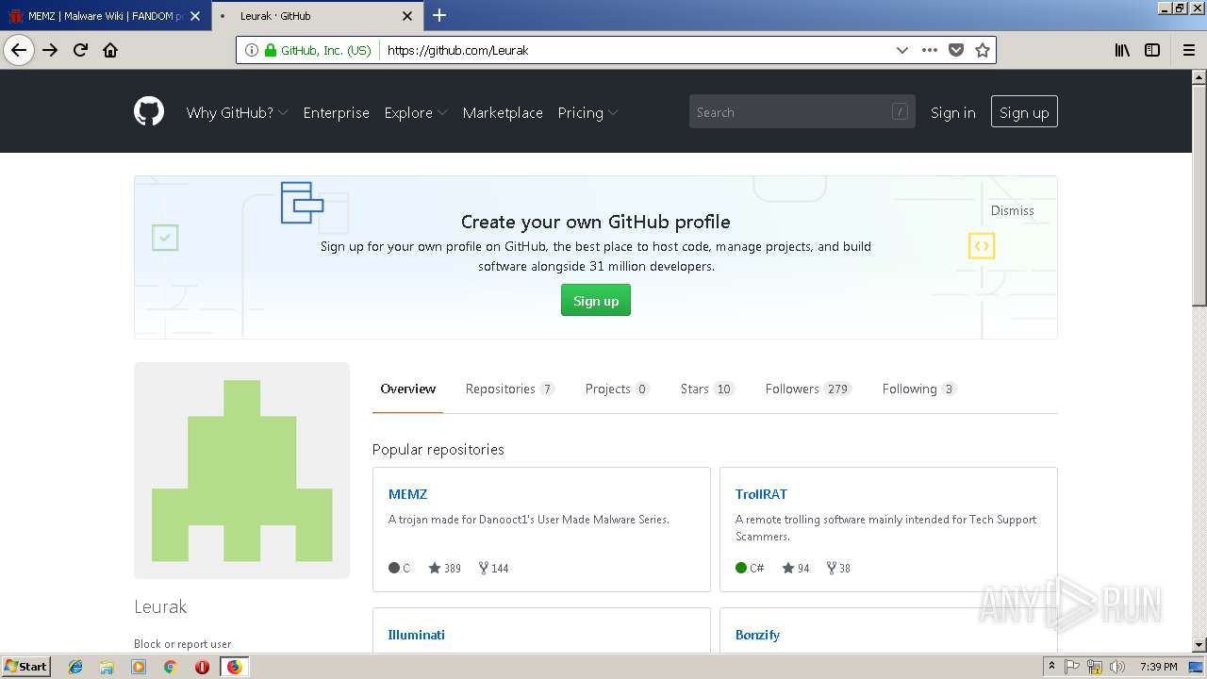Click the Leurak username text
The width and height of the screenshot is (1207, 679).
click(160, 606)
